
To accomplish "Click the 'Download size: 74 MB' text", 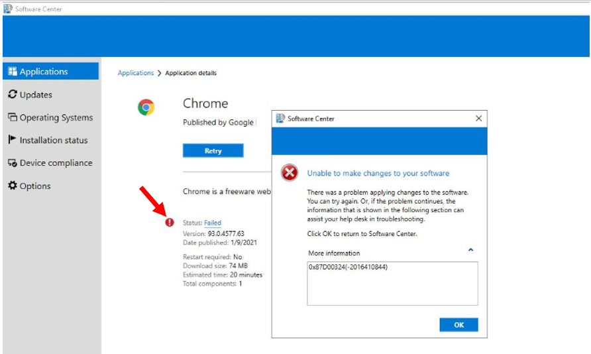I will 215,266.
